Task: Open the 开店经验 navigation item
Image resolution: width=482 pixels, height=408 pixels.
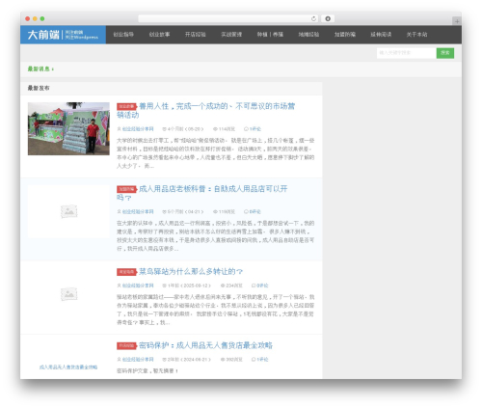Action: click(196, 35)
